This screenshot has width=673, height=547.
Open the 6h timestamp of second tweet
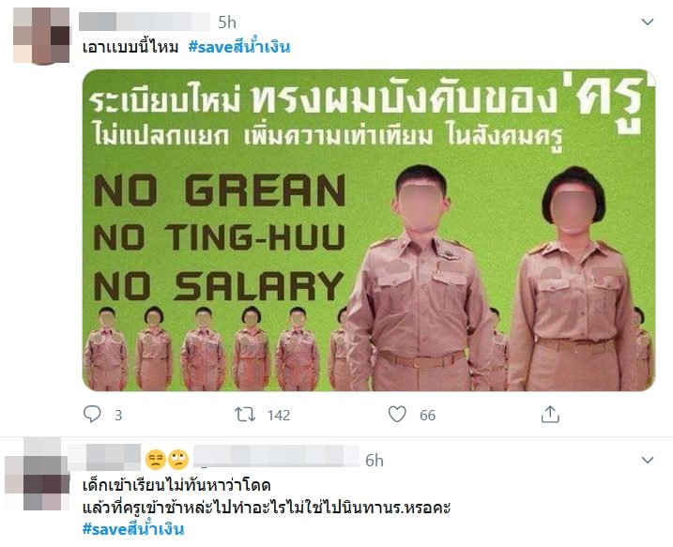(375, 461)
